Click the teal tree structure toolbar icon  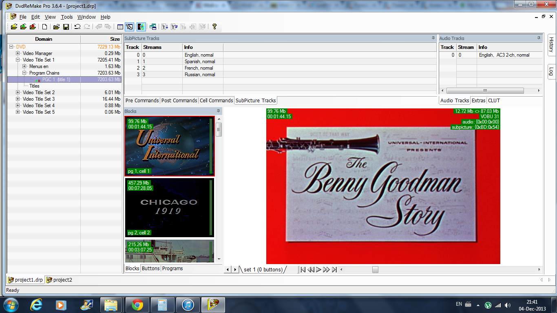point(153,27)
